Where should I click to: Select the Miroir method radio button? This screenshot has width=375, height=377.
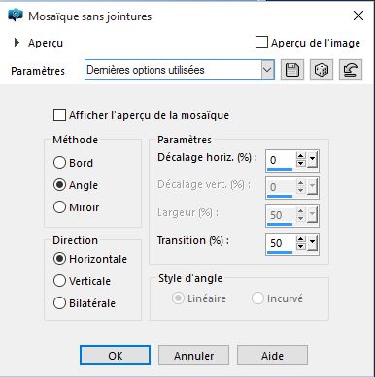pos(59,207)
